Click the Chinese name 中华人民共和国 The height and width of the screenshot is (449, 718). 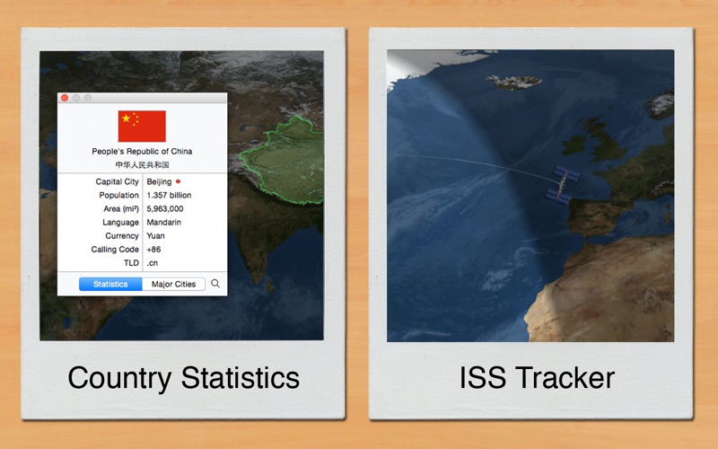point(142,164)
